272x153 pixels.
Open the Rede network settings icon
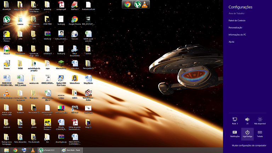[x=235, y=121]
